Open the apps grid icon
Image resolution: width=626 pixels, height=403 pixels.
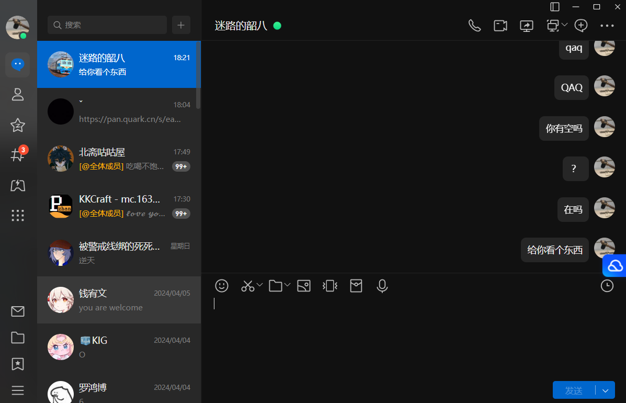pyautogui.click(x=18, y=216)
